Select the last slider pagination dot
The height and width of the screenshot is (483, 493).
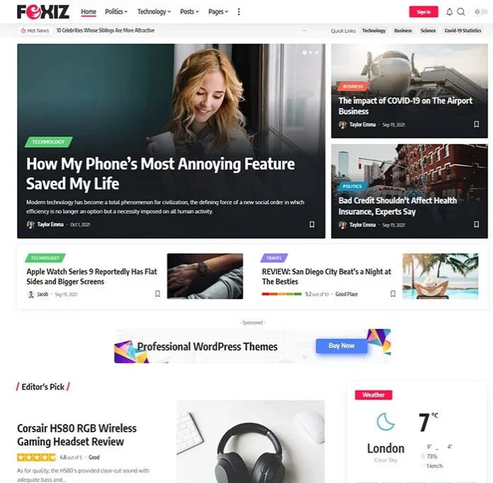(316, 53)
